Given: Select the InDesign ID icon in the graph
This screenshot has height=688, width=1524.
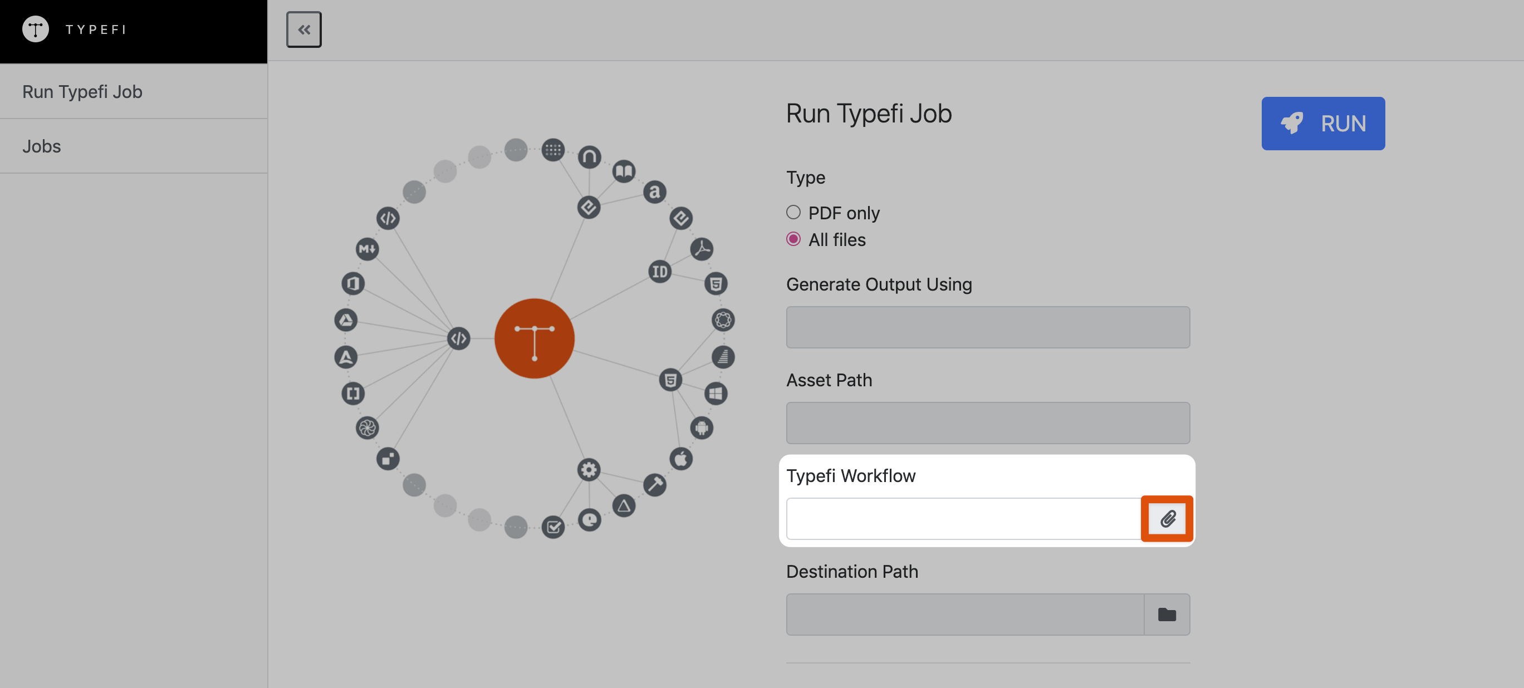Looking at the screenshot, I should point(660,272).
